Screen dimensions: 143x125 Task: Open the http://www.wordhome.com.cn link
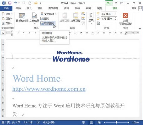(49, 89)
